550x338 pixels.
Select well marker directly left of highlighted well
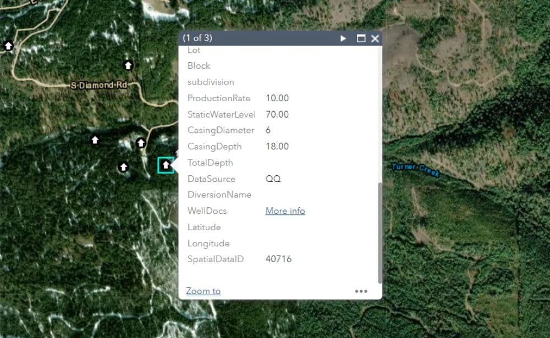tap(124, 167)
